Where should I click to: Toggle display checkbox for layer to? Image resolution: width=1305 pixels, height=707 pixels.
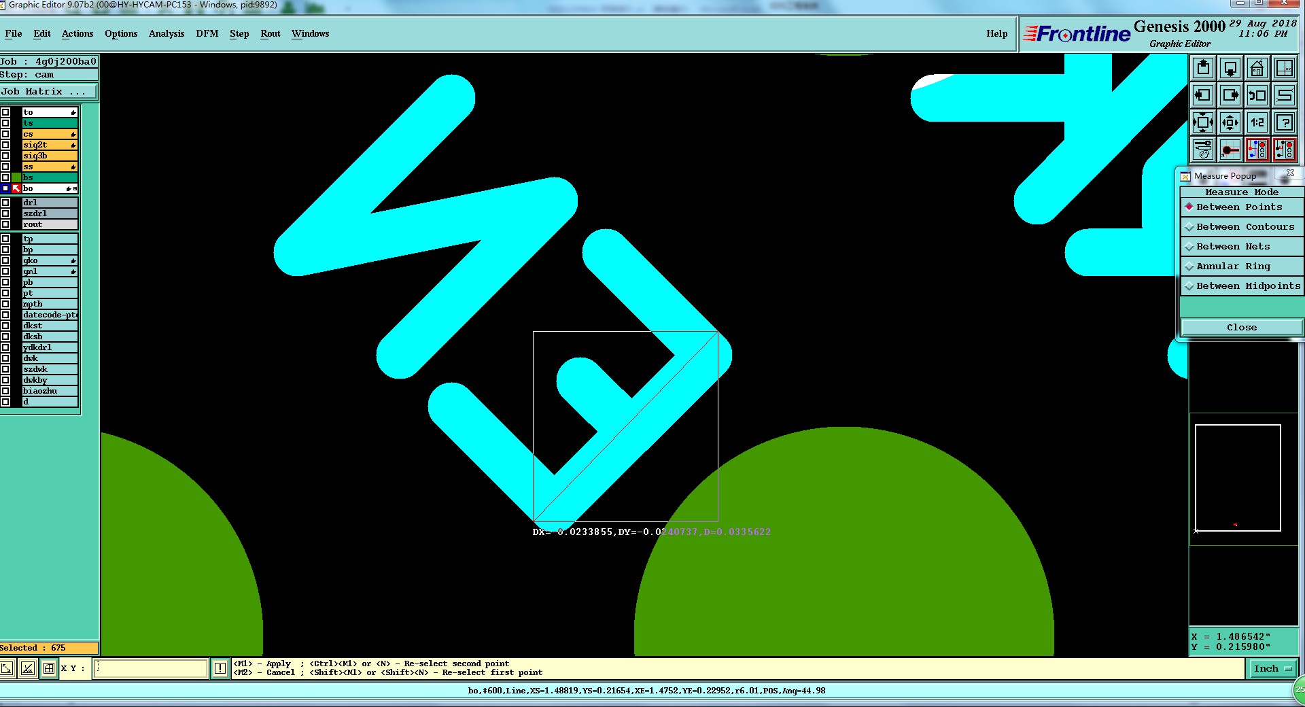click(5, 112)
